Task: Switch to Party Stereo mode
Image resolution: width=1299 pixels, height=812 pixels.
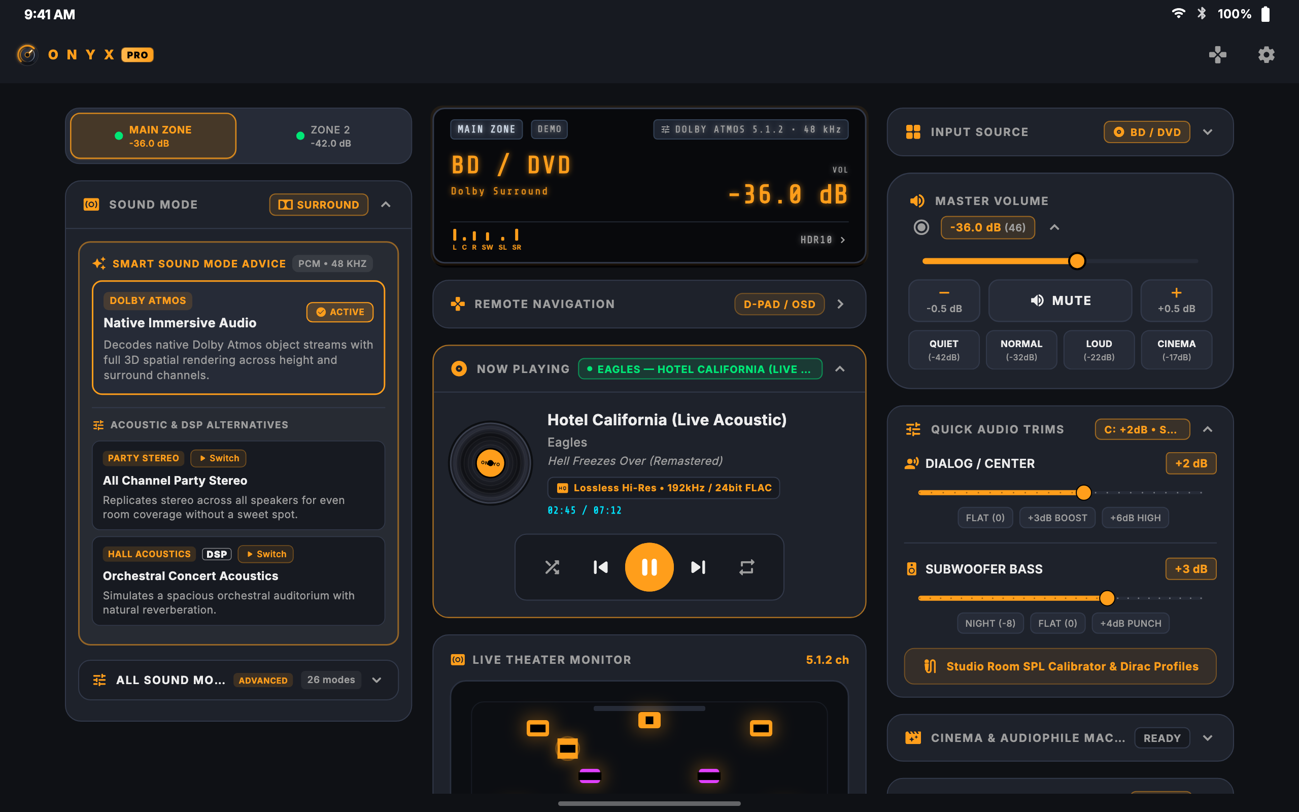Action: tap(219, 458)
